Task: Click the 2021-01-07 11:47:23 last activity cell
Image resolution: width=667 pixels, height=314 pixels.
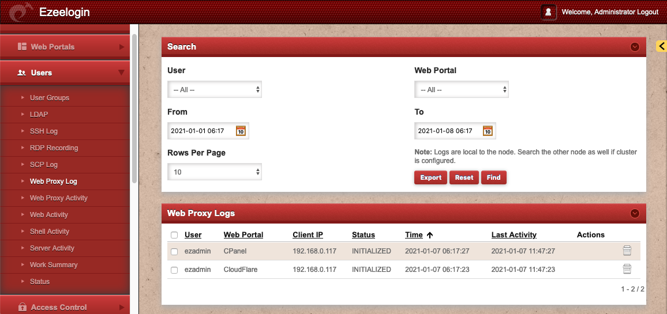Action: pos(523,270)
